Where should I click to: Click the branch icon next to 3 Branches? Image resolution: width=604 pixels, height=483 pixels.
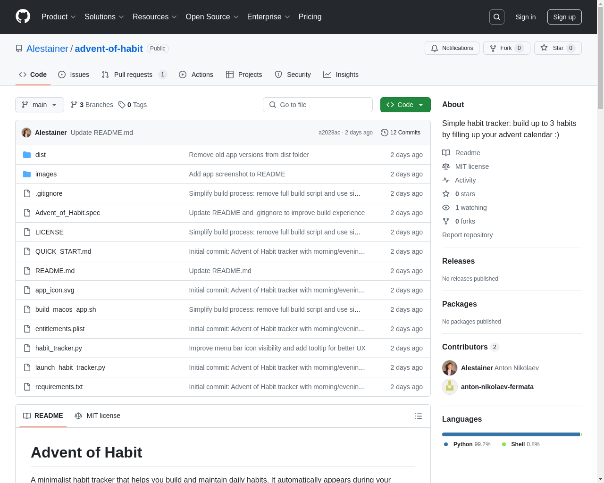[74, 105]
